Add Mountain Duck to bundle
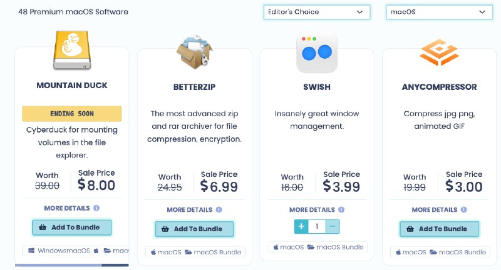501x270 pixels. pos(71,227)
